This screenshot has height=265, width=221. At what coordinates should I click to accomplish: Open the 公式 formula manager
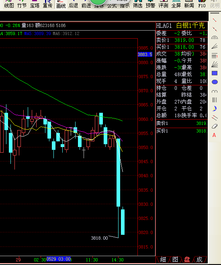[112, 5]
